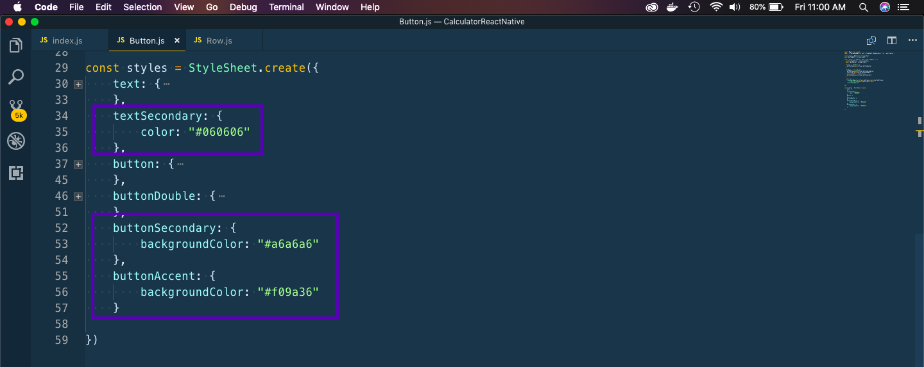Expand the folded button block on line 37
The width and height of the screenshot is (924, 367).
click(x=78, y=164)
